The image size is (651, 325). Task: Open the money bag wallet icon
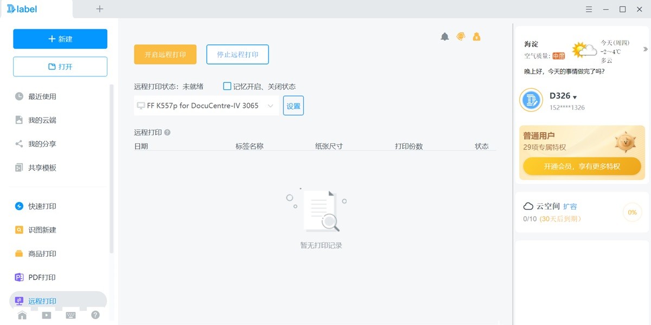476,36
